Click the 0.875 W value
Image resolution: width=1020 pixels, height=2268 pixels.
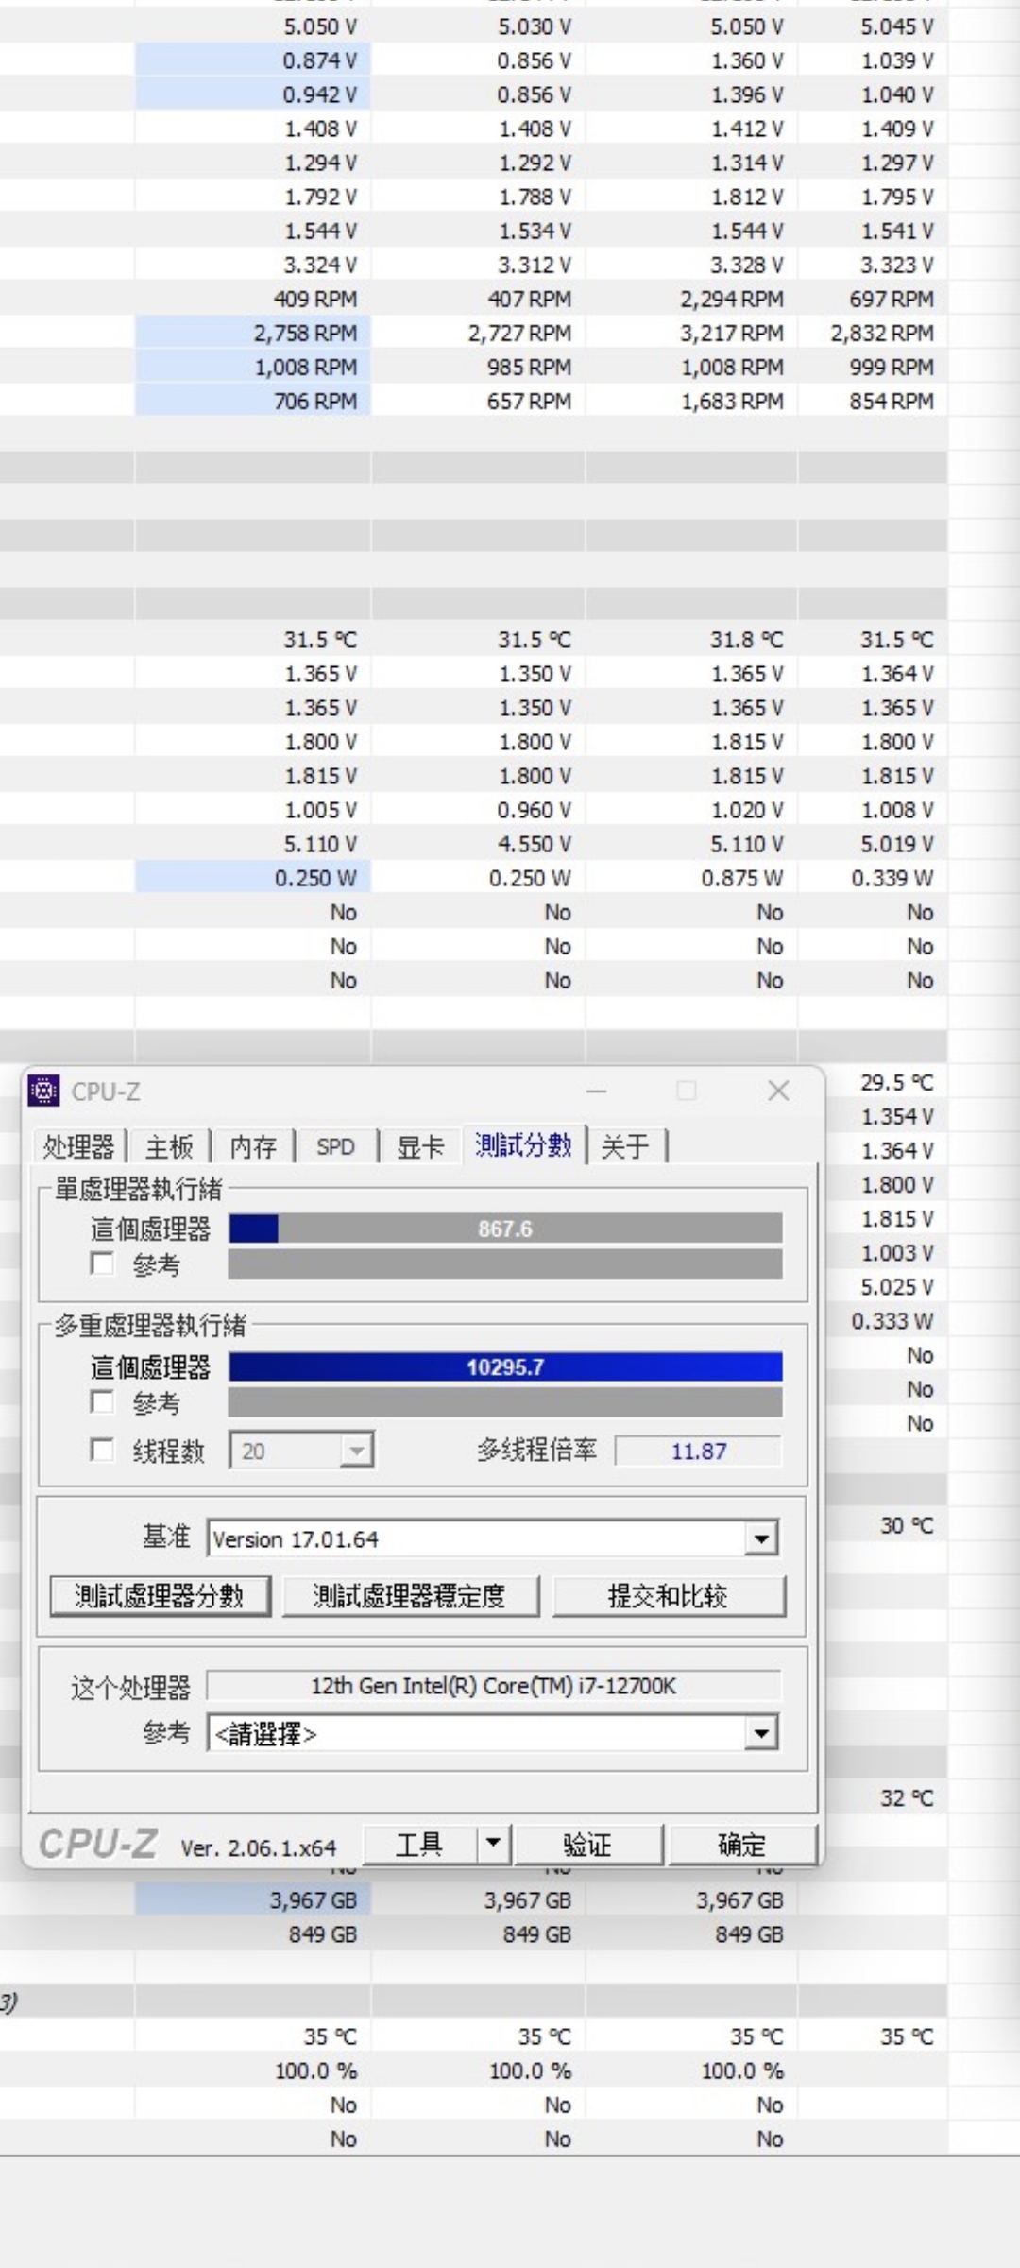pyautogui.click(x=742, y=878)
